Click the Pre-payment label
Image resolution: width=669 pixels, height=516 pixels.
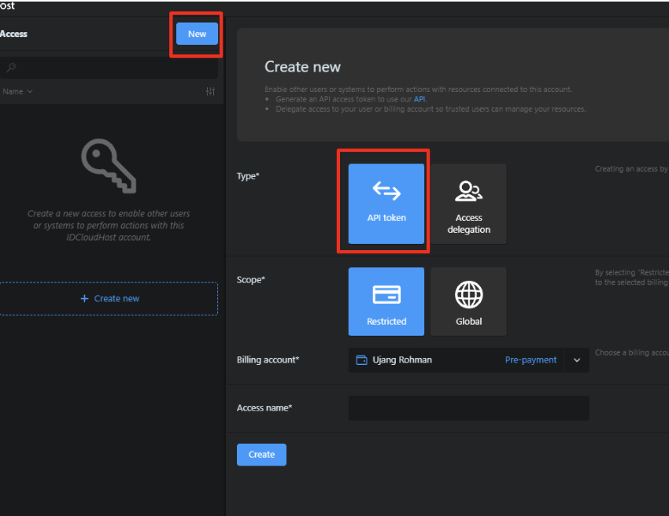(530, 360)
